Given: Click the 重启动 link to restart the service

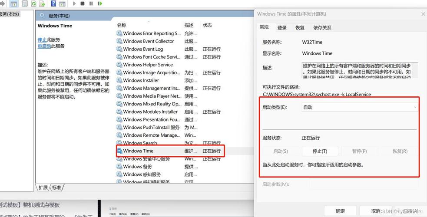Looking at the screenshot, I should 44,46.
